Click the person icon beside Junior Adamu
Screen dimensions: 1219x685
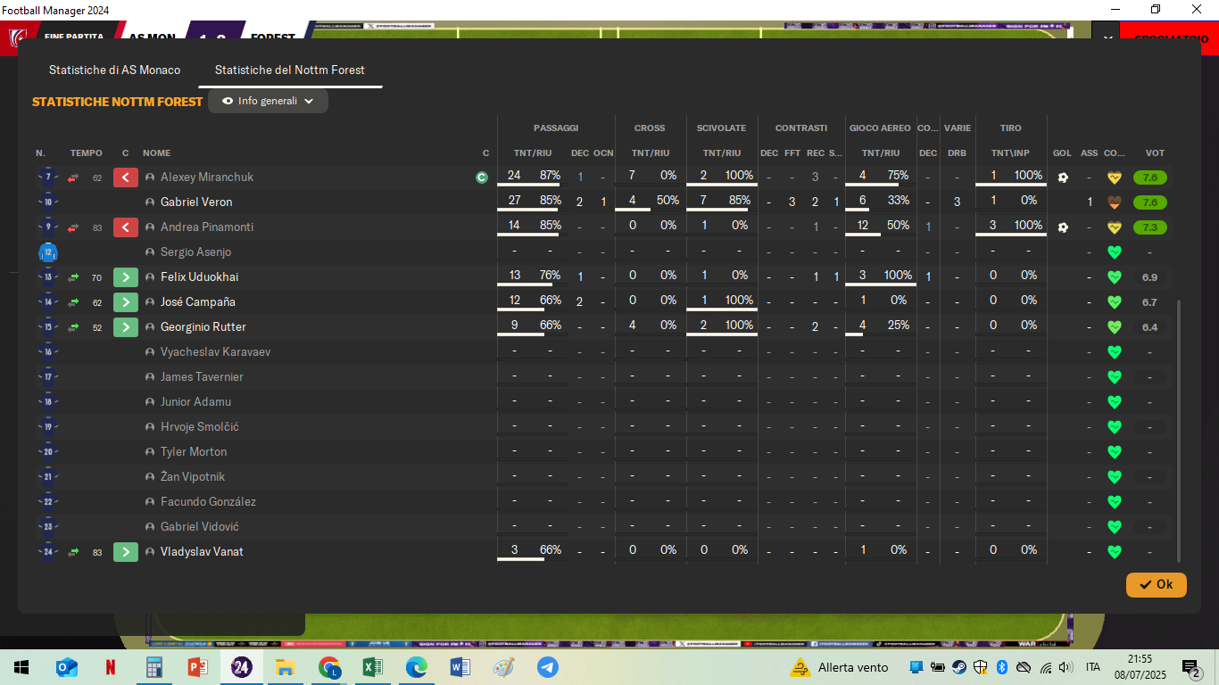pos(150,402)
